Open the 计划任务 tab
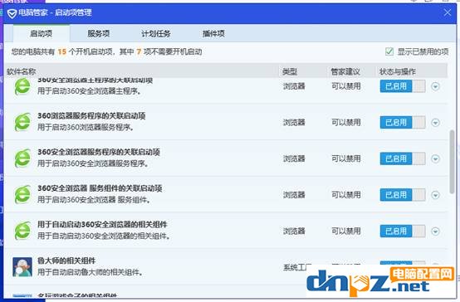The width and height of the screenshot is (460, 302). (156, 33)
